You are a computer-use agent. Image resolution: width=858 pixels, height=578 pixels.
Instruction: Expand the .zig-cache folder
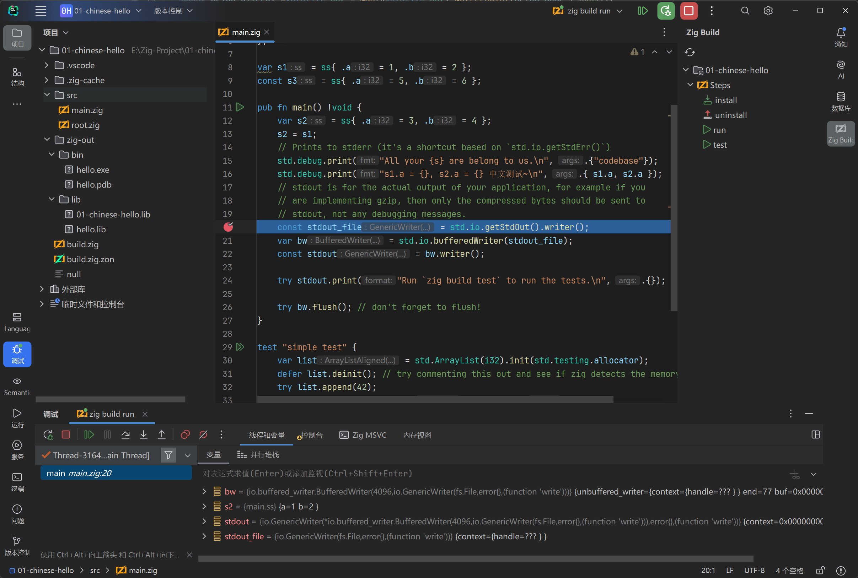point(47,80)
